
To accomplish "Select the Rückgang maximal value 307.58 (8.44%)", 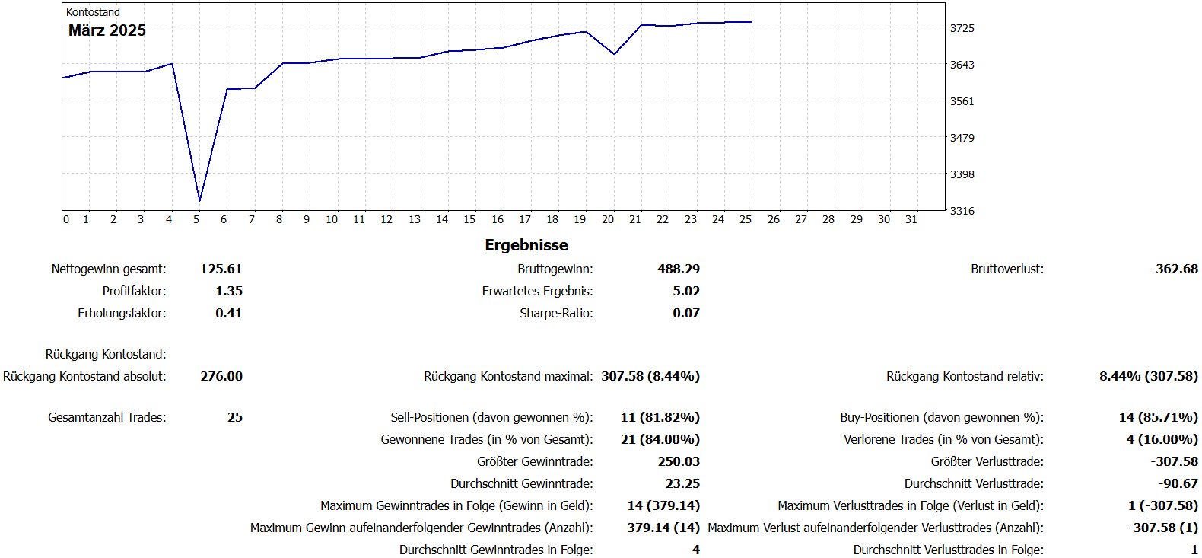I will (650, 376).
